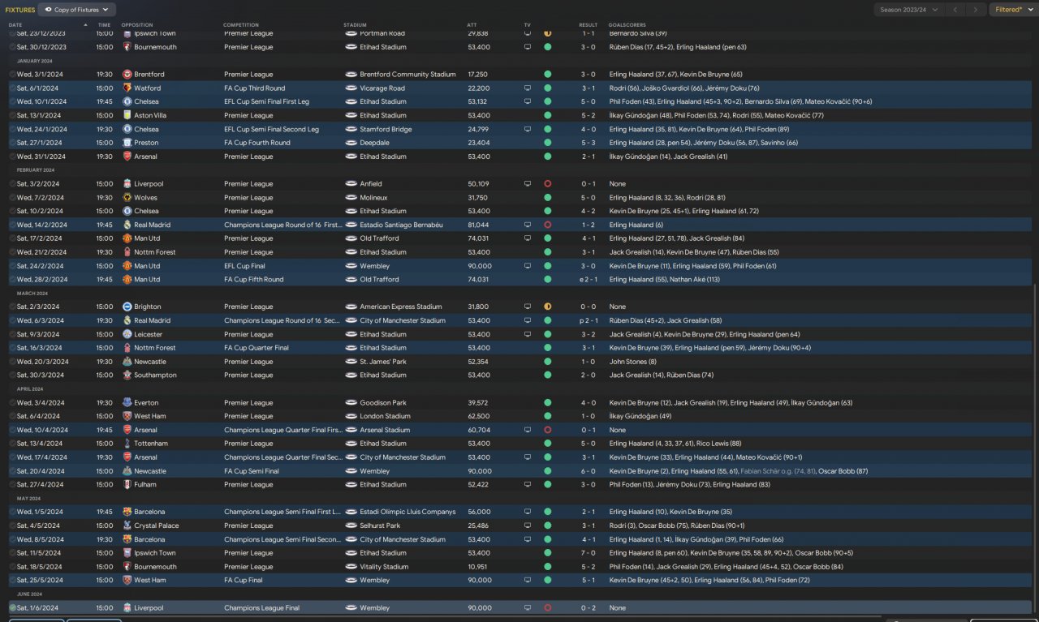The height and width of the screenshot is (622, 1039).
Task: Sort fixtures by the Result column header
Action: (x=588, y=25)
